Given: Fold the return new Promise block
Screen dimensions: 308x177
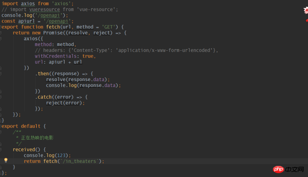Looking at the screenshot, I should [x=1, y=33].
